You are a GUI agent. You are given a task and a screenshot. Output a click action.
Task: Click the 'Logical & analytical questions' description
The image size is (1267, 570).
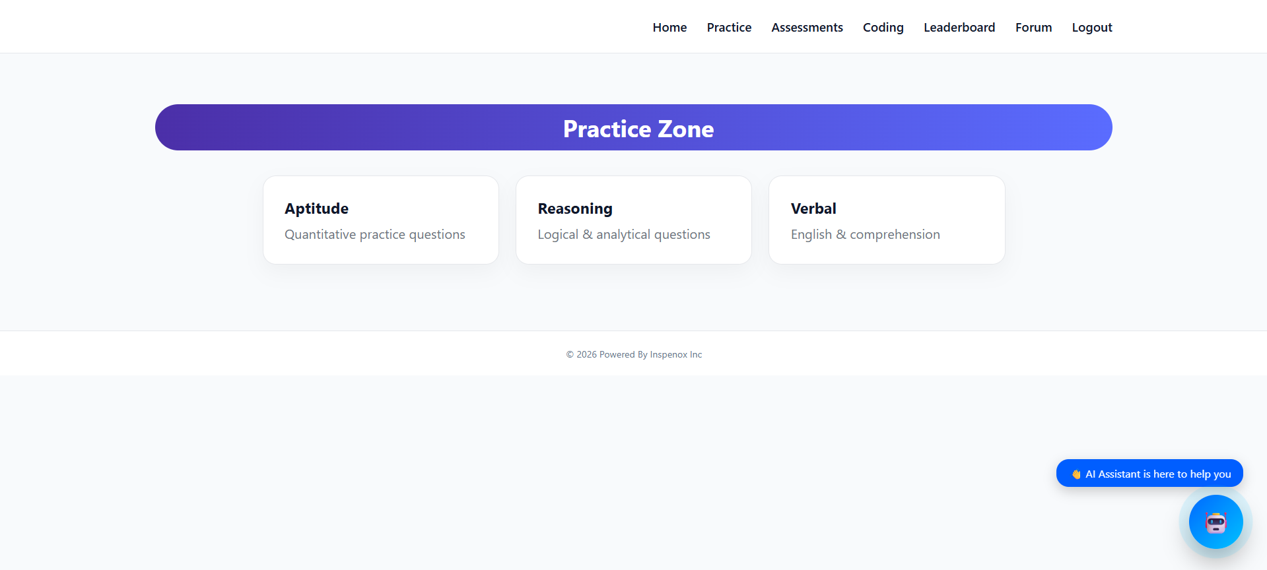623,235
